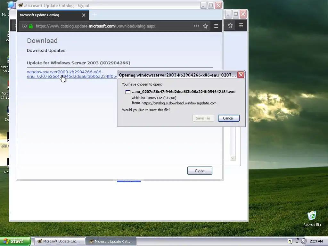Image resolution: width=328 pixels, height=246 pixels.
Task: Click the site information icon in address bar
Action: point(24,26)
